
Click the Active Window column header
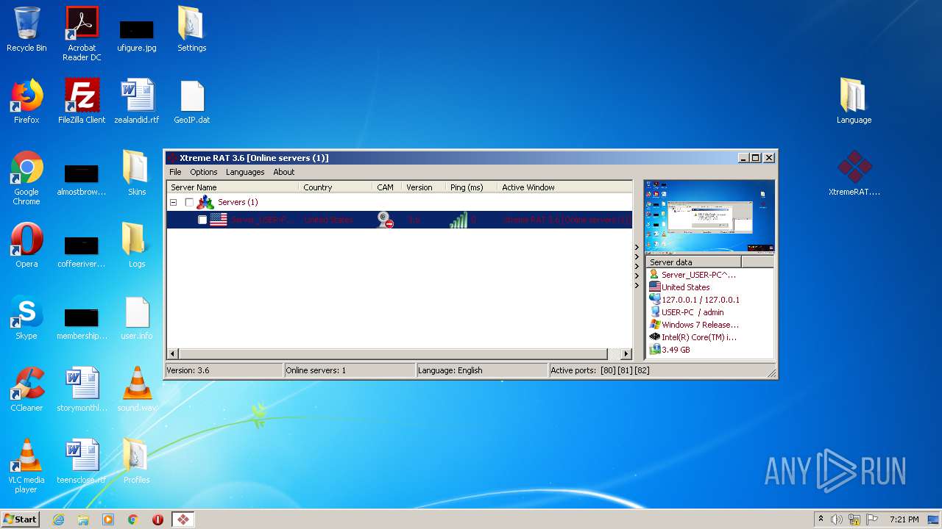pos(564,187)
